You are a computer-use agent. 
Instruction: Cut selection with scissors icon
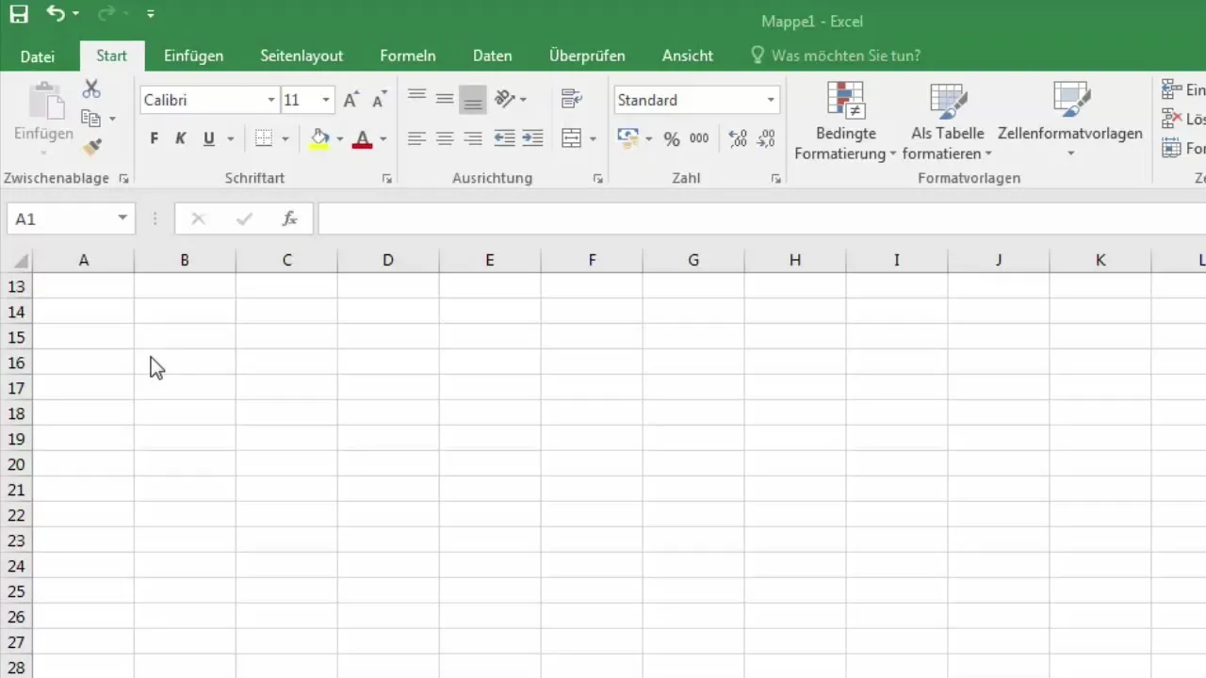click(x=91, y=89)
